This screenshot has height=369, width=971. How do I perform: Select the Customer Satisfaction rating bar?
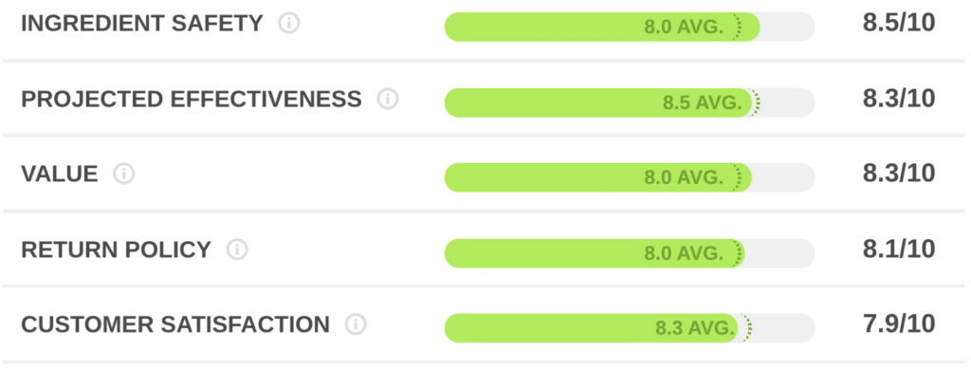tap(630, 328)
